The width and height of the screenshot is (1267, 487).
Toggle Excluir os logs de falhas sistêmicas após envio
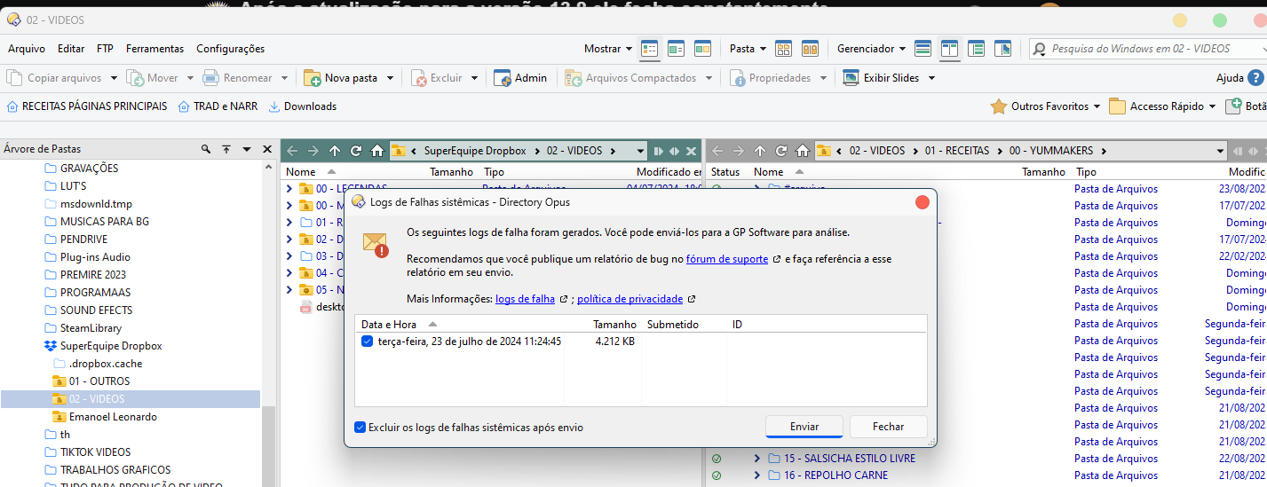tap(360, 427)
